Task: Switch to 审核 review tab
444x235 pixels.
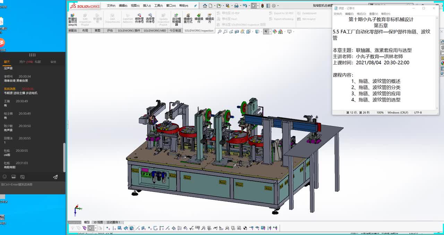Action: click(x=53, y=62)
